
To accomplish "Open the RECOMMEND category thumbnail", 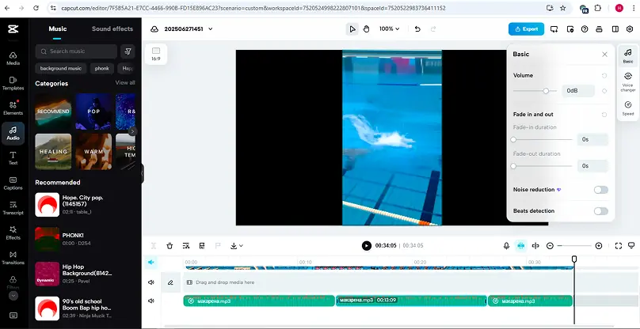I will pyautogui.click(x=53, y=112).
